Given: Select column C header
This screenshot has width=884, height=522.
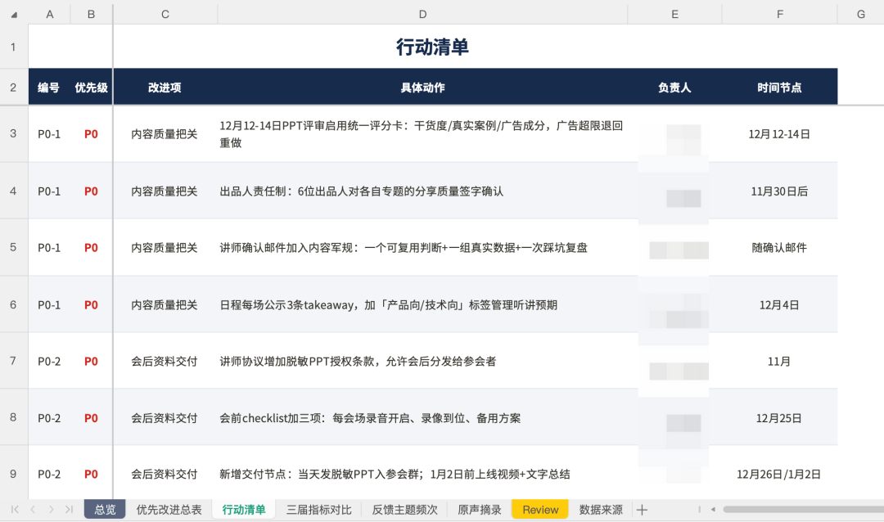Looking at the screenshot, I should click(x=165, y=14).
